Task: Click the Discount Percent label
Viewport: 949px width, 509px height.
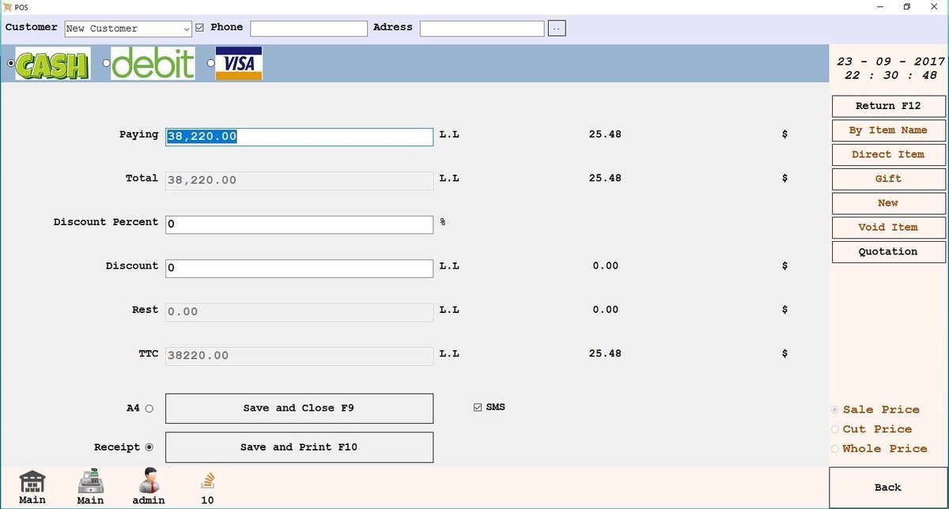Action: (106, 222)
